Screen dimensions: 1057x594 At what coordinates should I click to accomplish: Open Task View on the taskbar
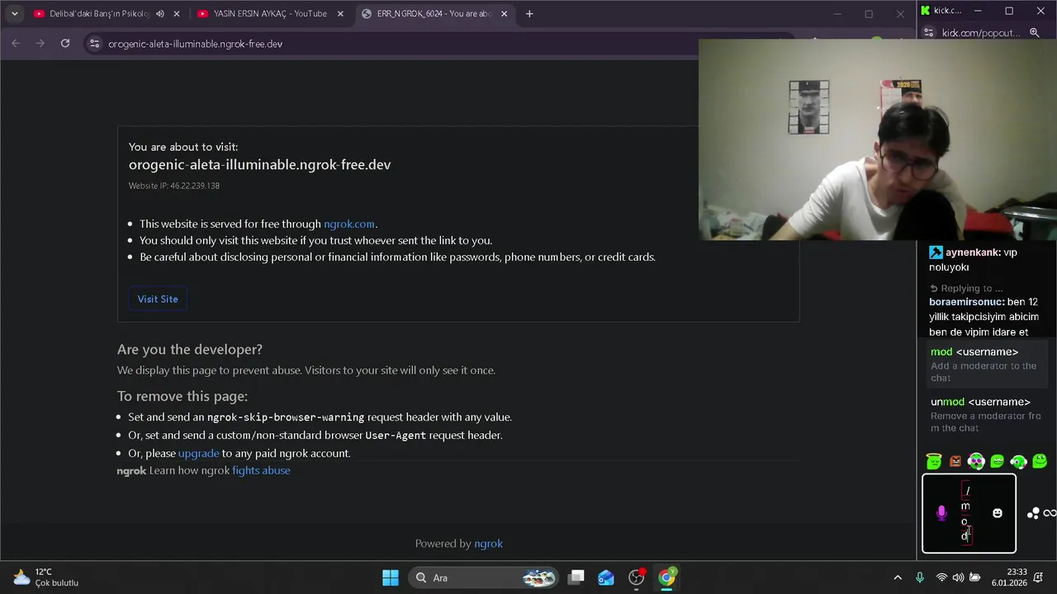(576, 577)
